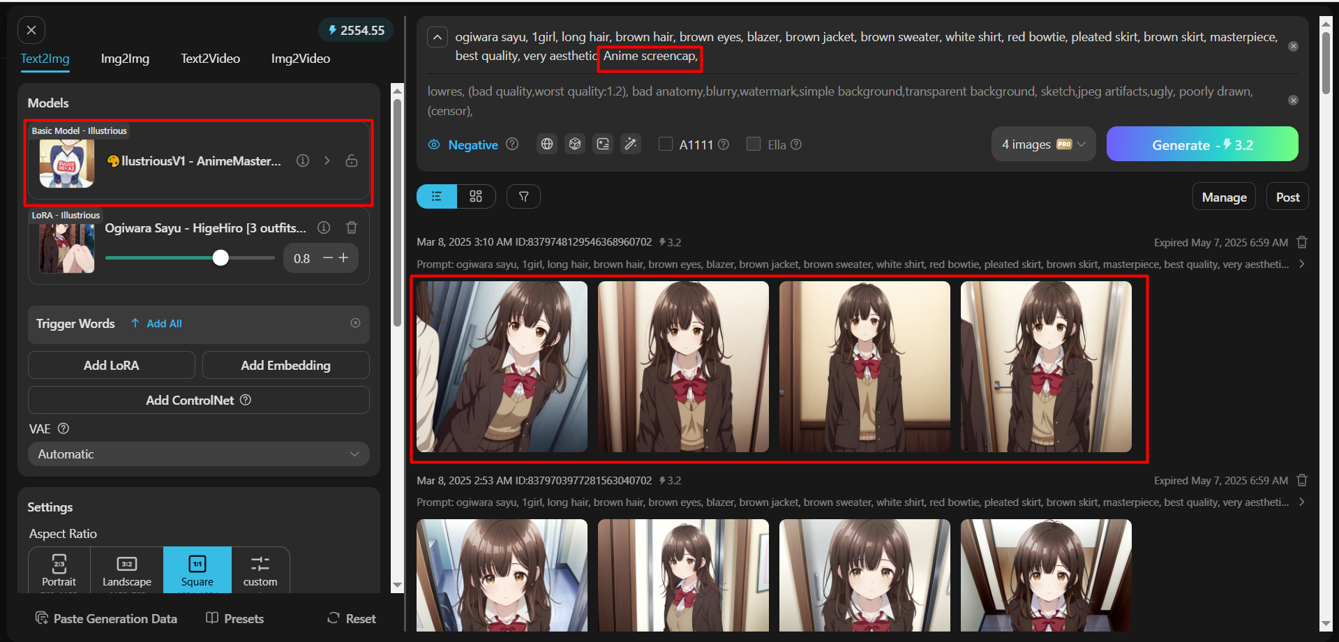Collapse the prompt box with the chevron
The image size is (1339, 642).
437,37
